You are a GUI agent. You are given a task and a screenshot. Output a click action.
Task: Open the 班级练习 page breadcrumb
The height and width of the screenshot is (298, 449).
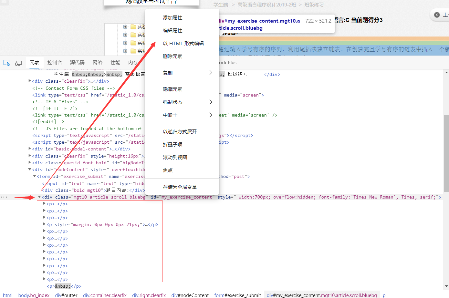pyautogui.click(x=314, y=5)
